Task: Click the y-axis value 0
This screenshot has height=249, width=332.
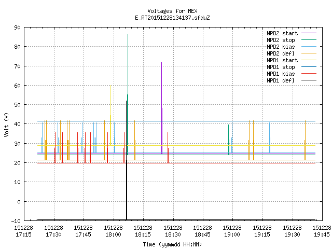Action: [x=19, y=202]
